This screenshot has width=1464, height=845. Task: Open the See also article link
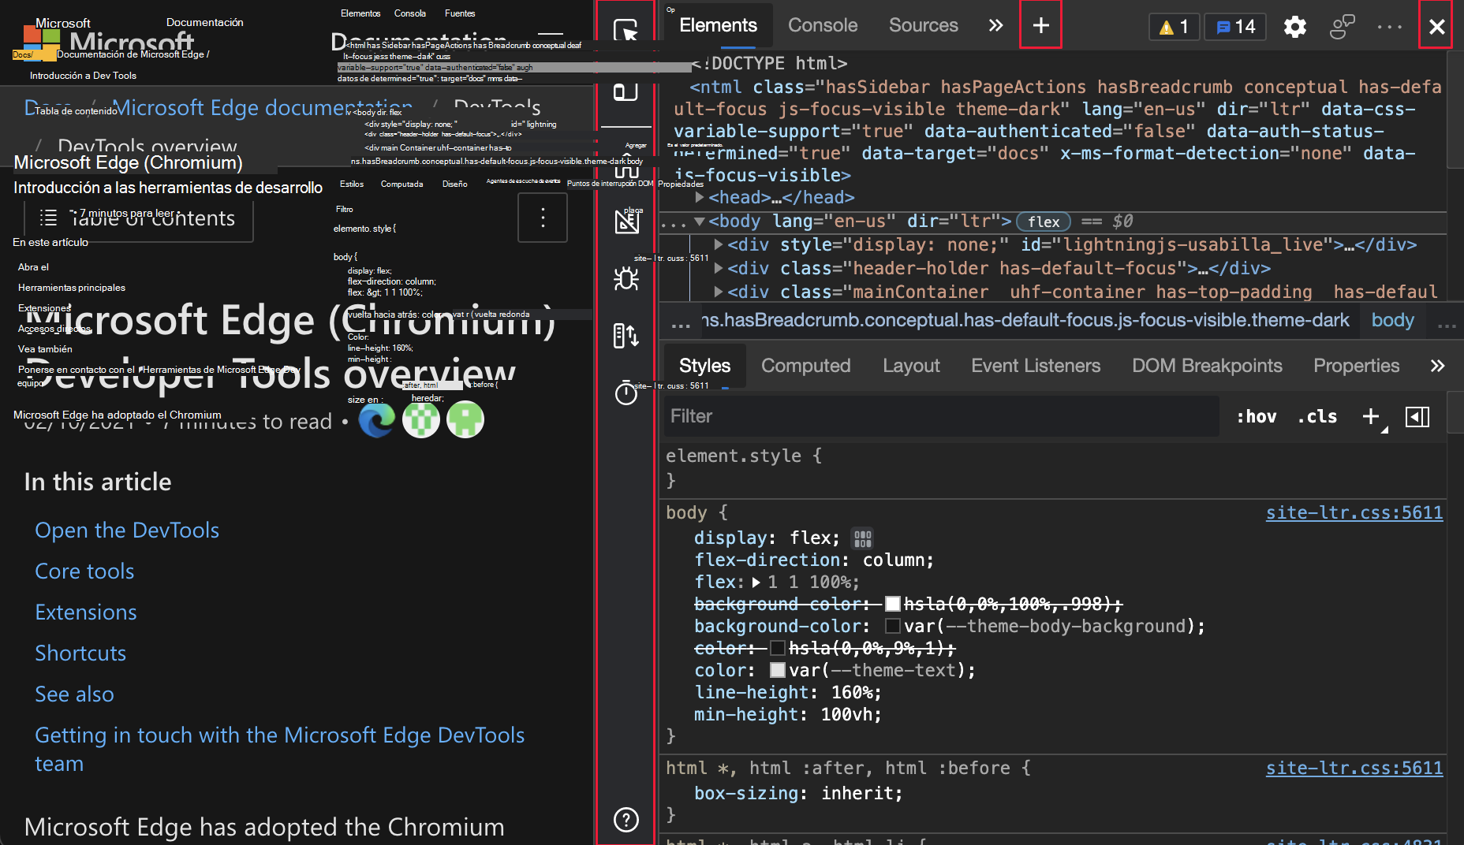pyautogui.click(x=74, y=694)
